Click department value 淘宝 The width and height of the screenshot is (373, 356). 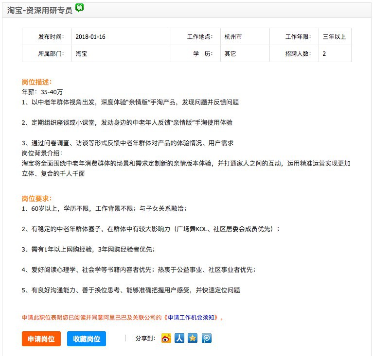point(81,54)
